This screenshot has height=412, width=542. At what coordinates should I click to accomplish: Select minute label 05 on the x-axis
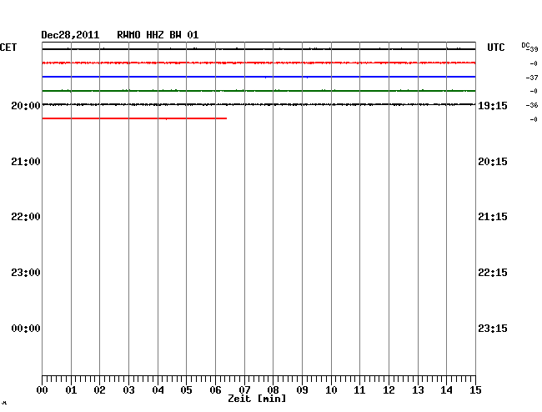pos(186,390)
